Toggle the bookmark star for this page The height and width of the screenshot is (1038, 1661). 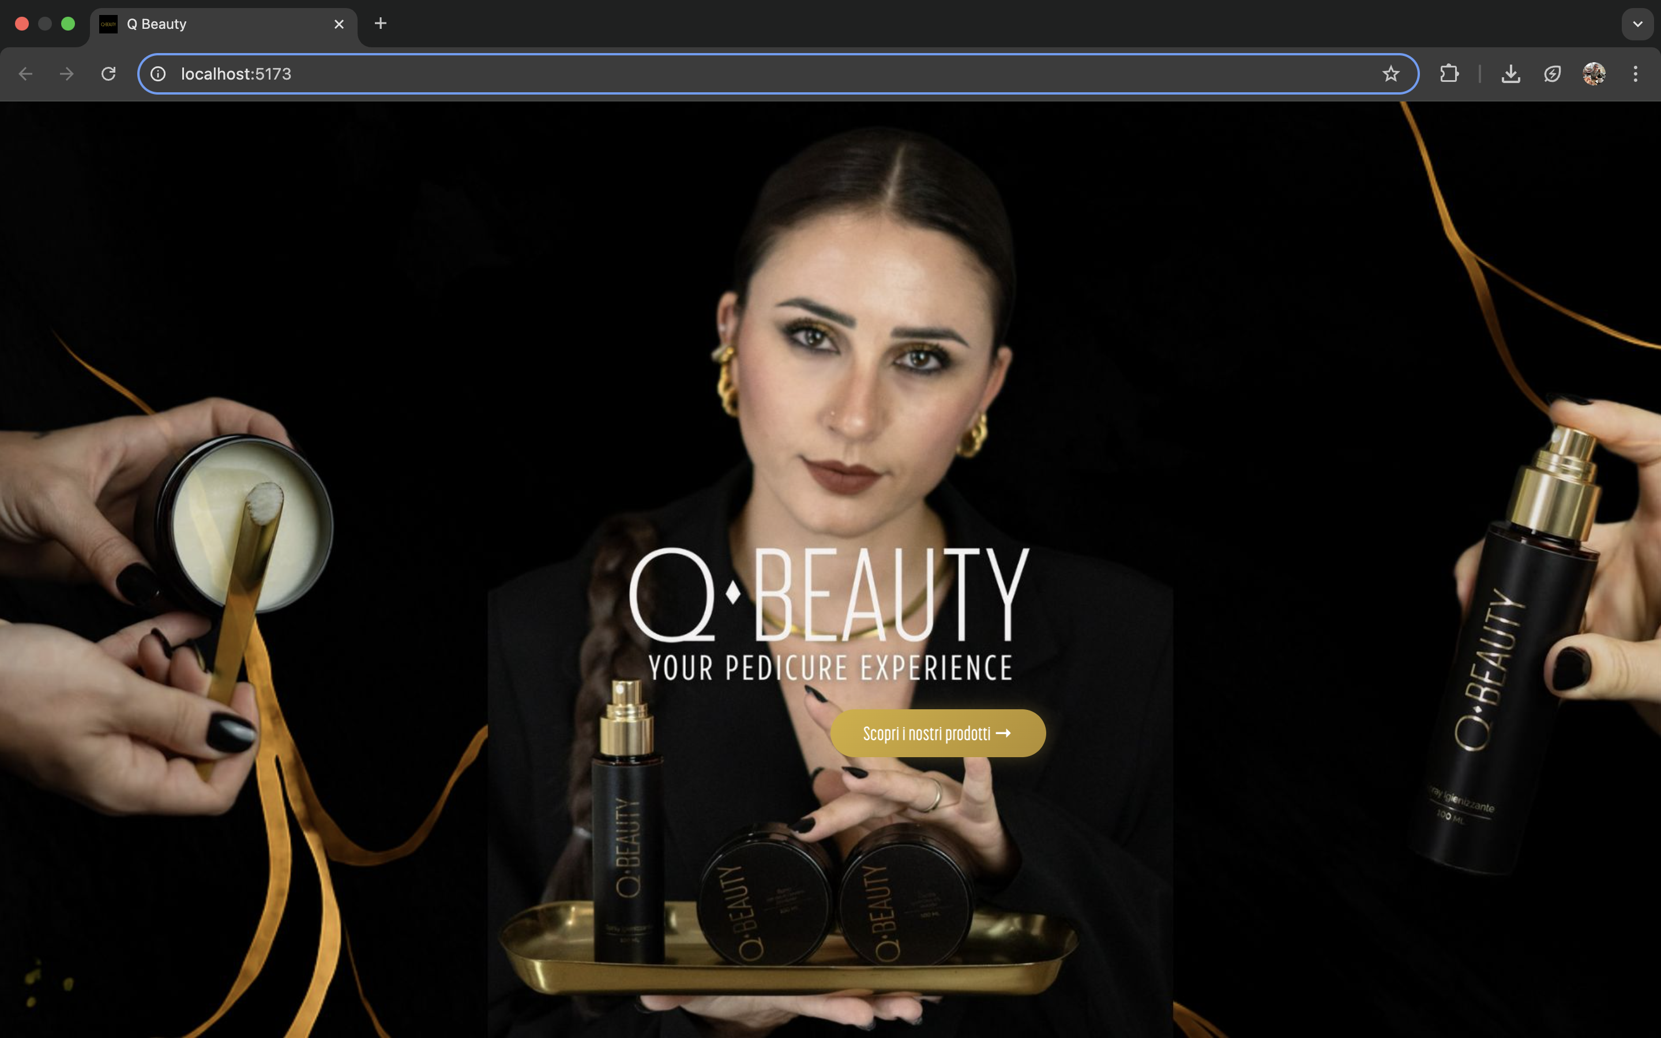coord(1391,73)
